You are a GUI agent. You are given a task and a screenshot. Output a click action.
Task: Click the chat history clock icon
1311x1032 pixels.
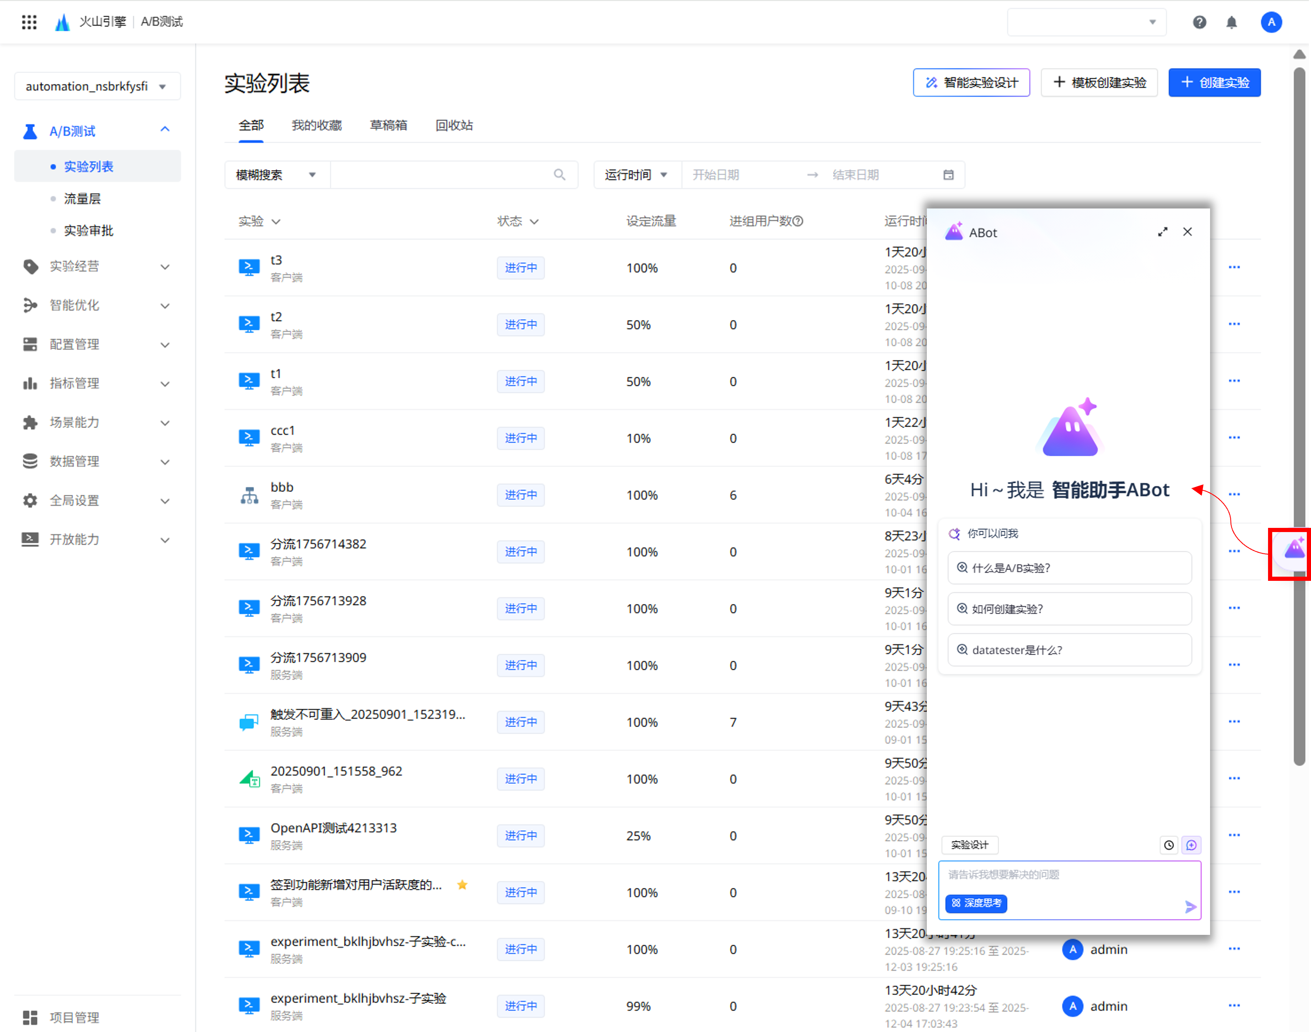[x=1168, y=845]
